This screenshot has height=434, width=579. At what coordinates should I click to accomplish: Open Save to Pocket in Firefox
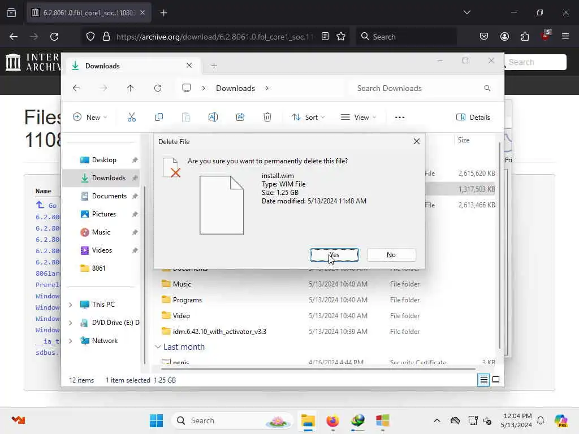(x=484, y=37)
